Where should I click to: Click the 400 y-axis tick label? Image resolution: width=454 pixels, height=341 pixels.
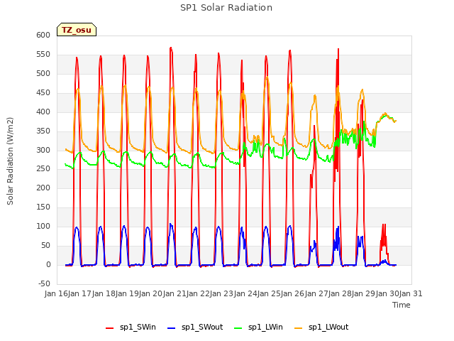point(43,112)
